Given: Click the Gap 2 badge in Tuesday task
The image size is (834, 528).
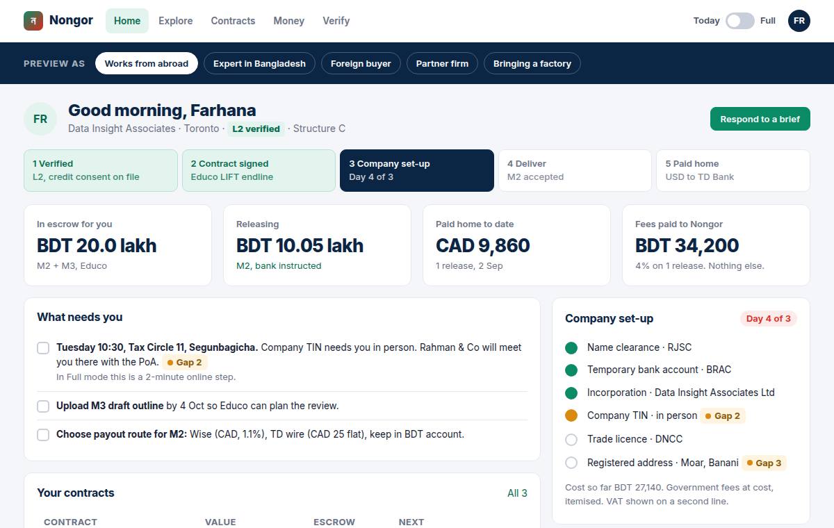Looking at the screenshot, I should click(185, 362).
